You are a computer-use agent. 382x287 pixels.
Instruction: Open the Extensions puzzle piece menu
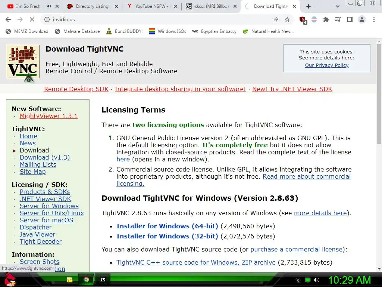click(x=326, y=19)
